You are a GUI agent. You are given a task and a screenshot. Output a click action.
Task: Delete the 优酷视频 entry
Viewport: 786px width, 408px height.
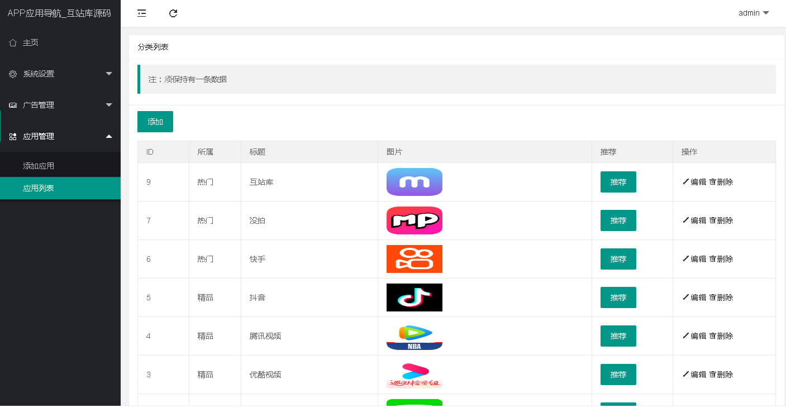click(721, 375)
